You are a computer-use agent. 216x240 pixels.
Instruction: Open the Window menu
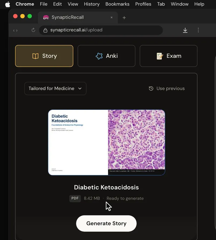(x=180, y=4)
